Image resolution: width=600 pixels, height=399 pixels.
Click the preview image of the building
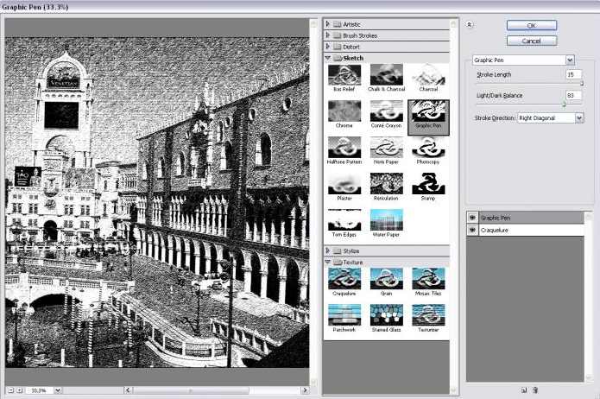157,202
